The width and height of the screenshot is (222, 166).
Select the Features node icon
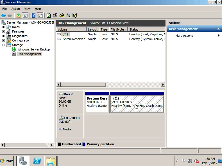(x=9, y=31)
